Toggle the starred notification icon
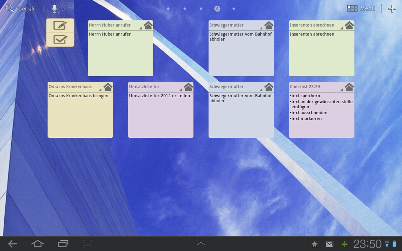 point(314,244)
